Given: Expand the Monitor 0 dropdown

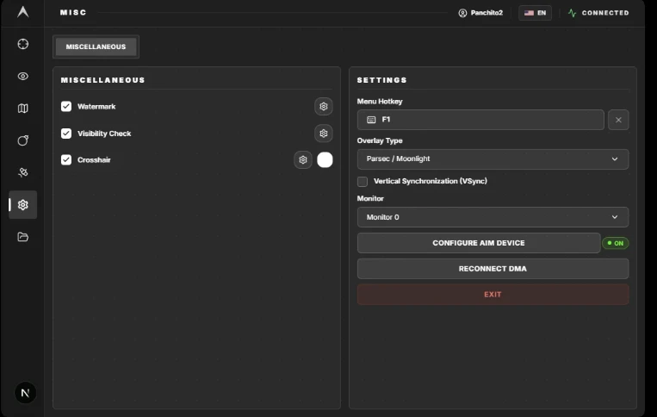Looking at the screenshot, I should [x=493, y=217].
